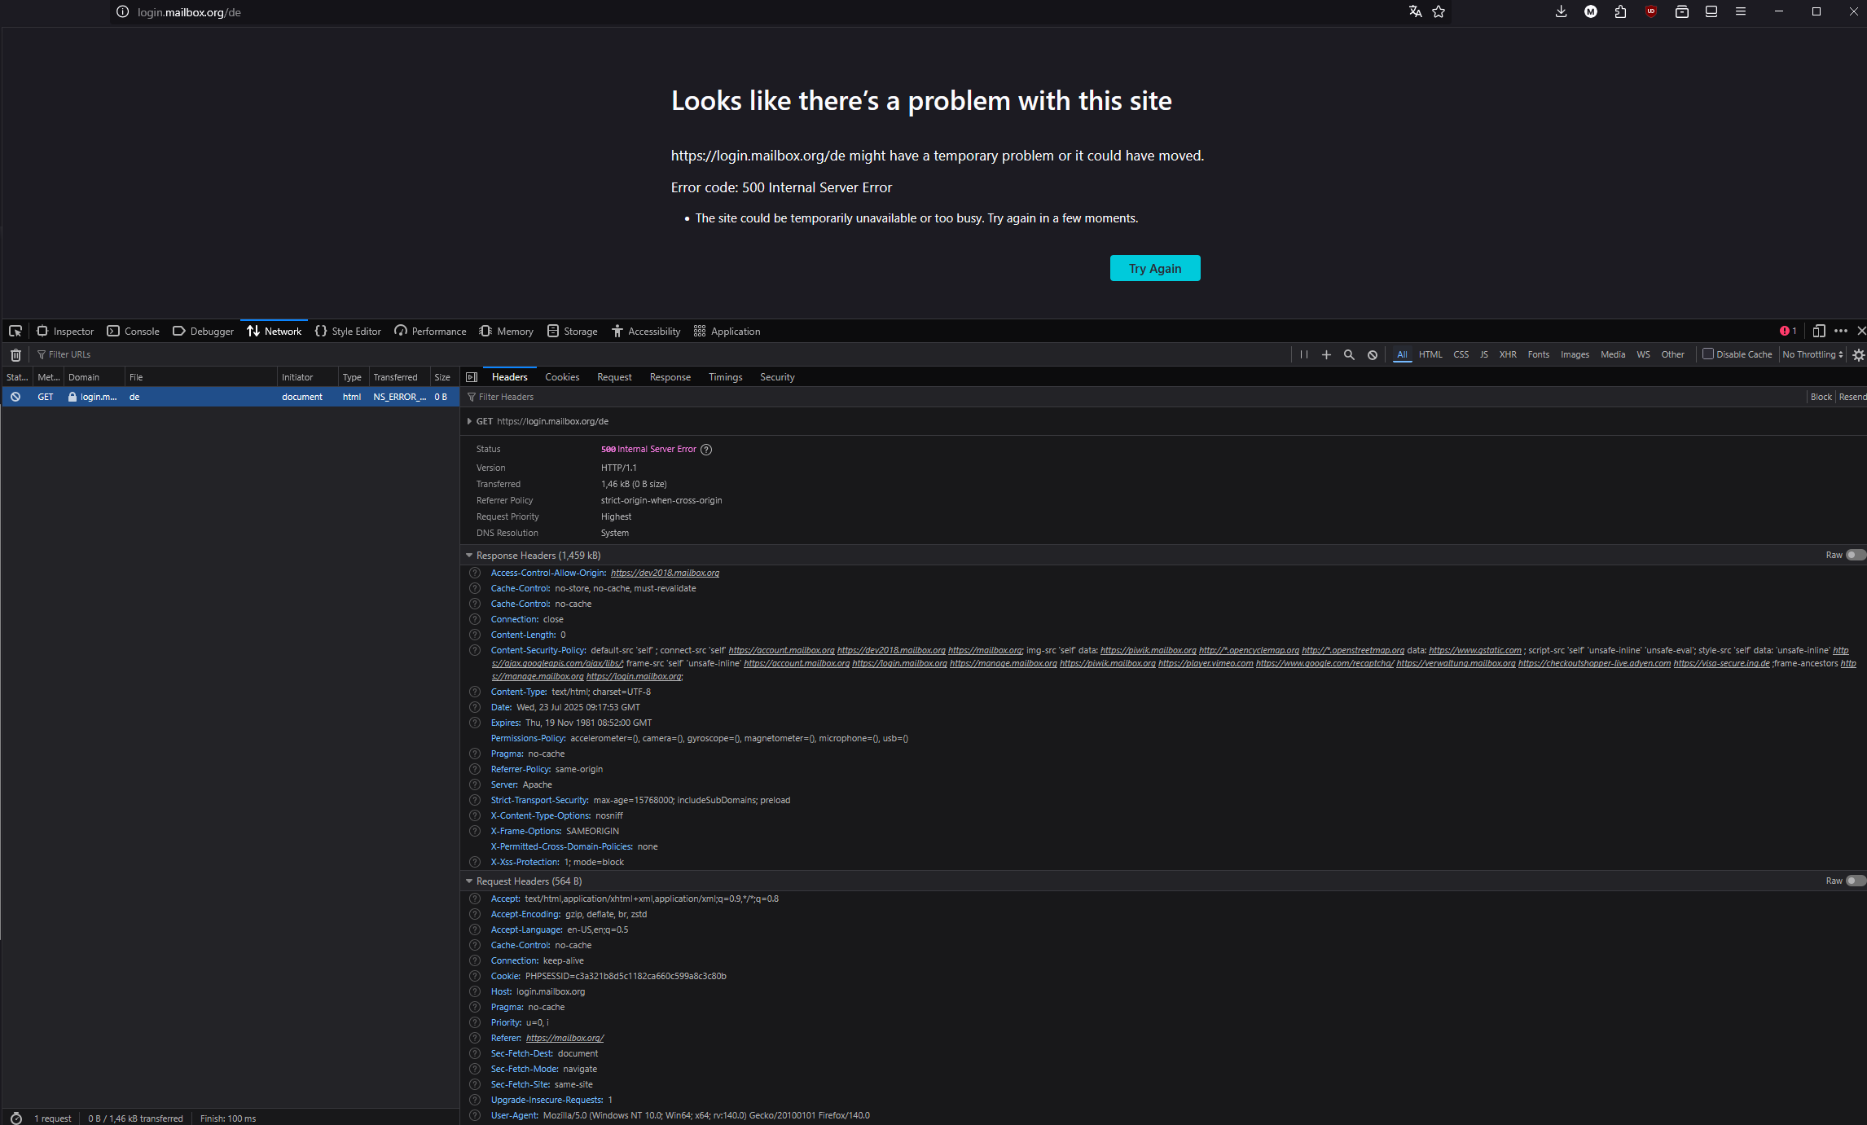
Task: Open the Style Editor tab
Action: (348, 331)
